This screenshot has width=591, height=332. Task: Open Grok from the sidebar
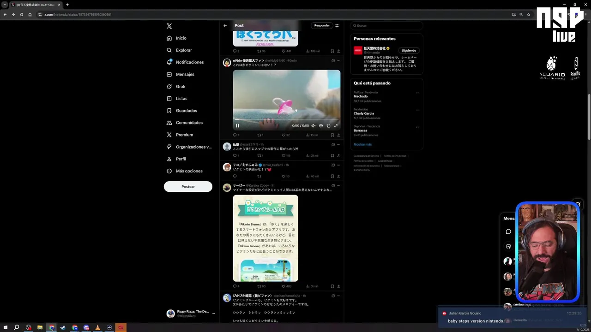tap(176, 86)
